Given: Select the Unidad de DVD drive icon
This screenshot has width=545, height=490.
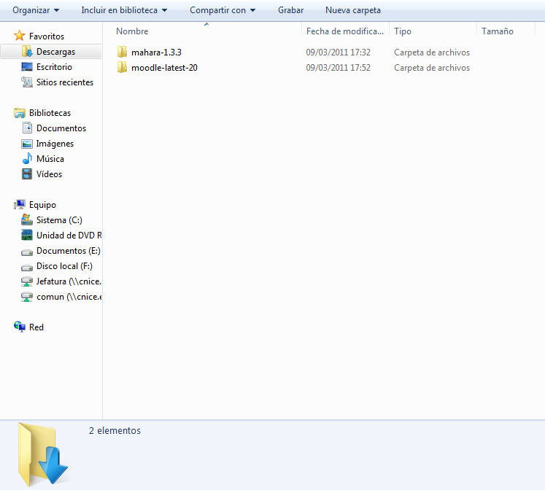Looking at the screenshot, I should (x=27, y=236).
